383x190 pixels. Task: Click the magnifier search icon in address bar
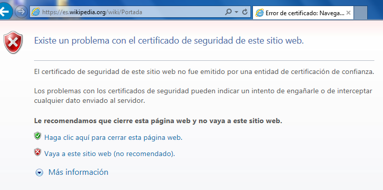(228, 12)
